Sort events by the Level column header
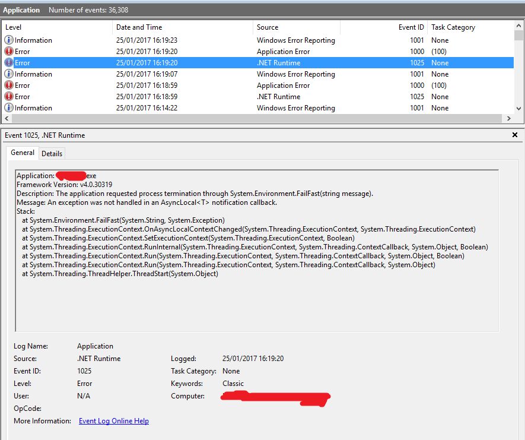The width and height of the screenshot is (525, 440). [57, 27]
